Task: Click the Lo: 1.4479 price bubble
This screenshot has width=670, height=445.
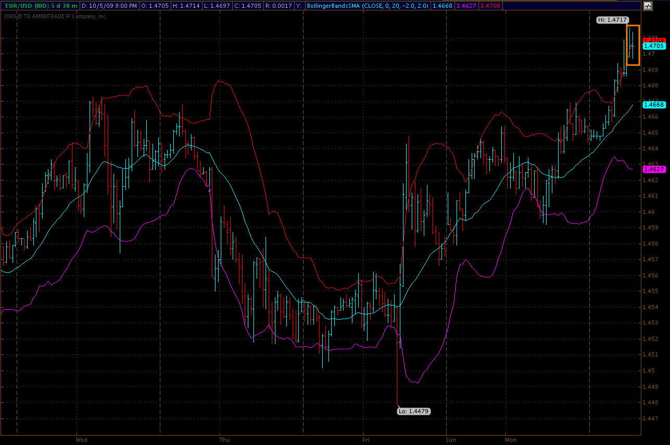Action: (x=414, y=411)
